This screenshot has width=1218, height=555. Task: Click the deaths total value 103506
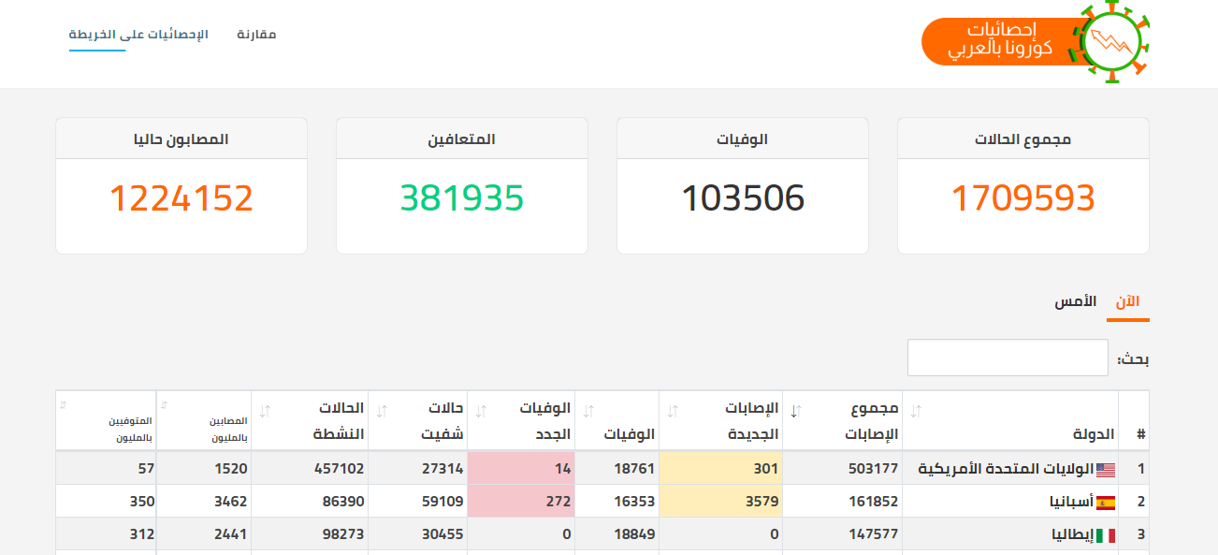743,198
